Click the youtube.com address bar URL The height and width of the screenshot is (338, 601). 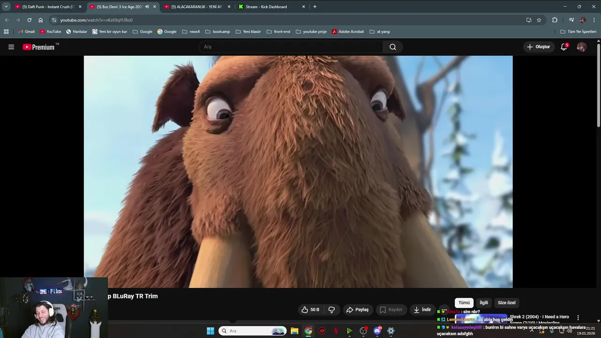coord(96,20)
